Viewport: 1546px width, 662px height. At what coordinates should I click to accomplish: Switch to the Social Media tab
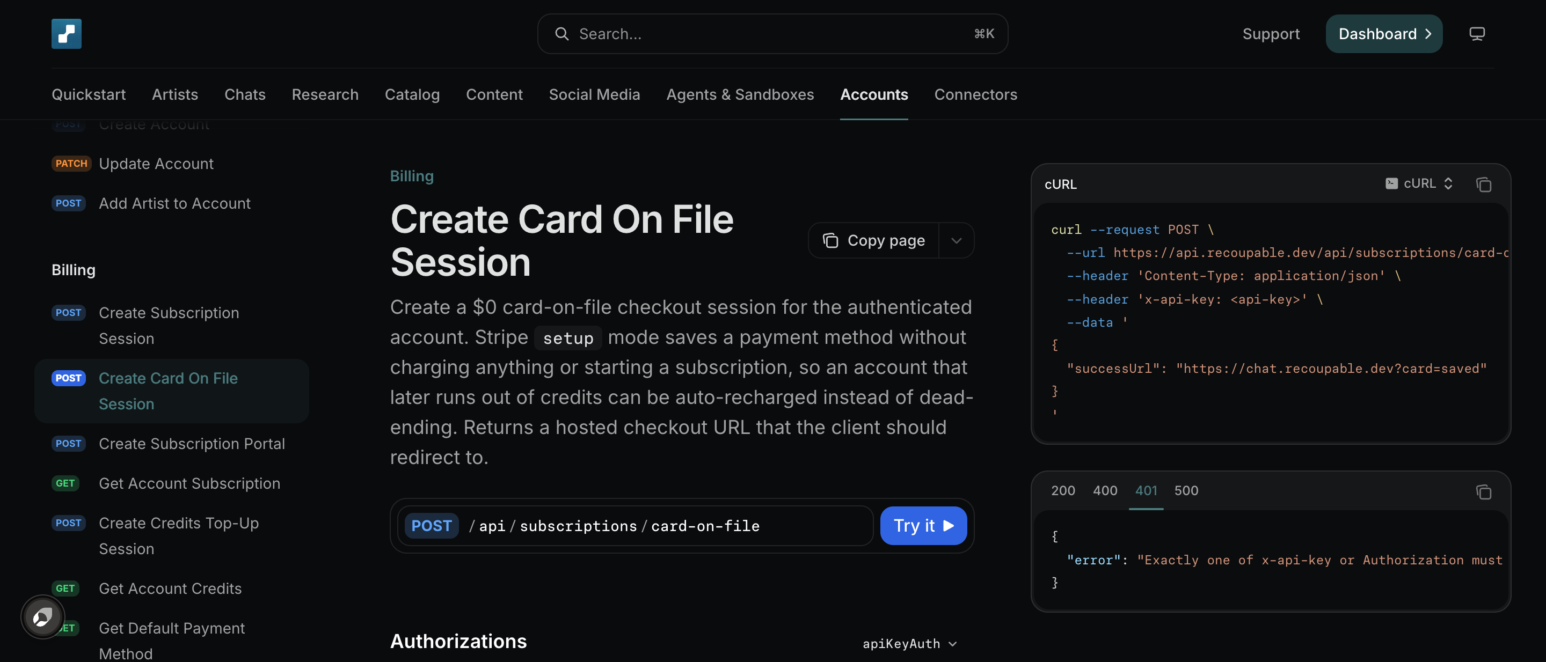click(x=594, y=94)
